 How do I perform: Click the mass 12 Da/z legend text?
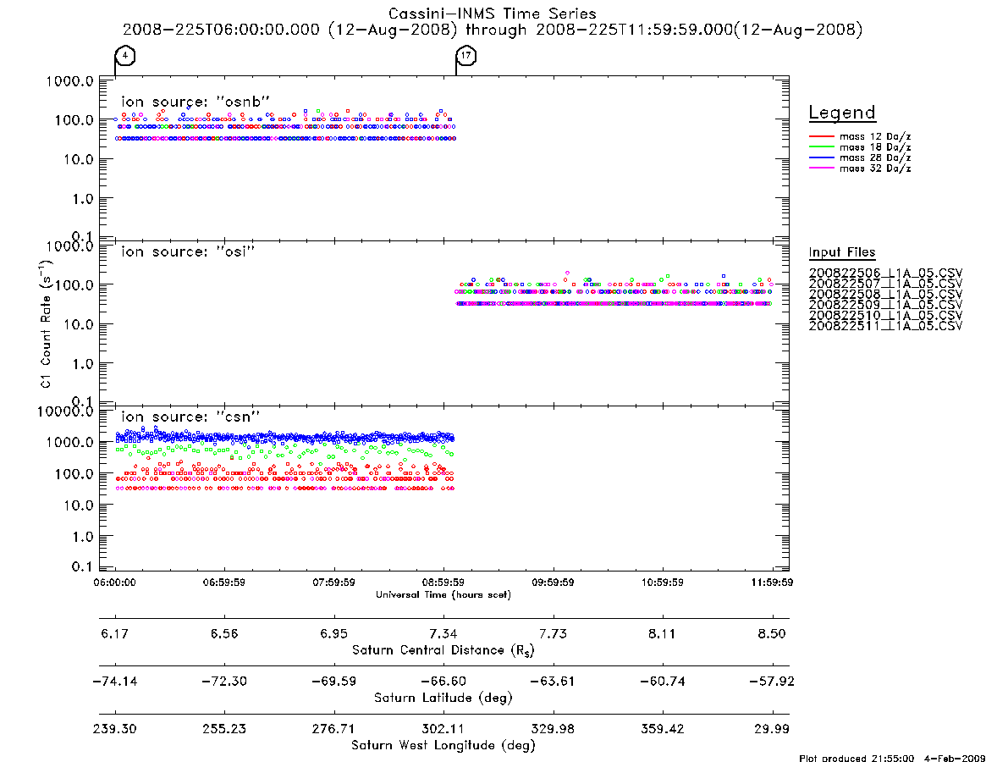tap(875, 136)
